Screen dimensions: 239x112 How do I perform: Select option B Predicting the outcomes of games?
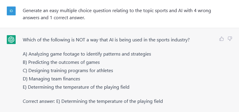point(61,62)
